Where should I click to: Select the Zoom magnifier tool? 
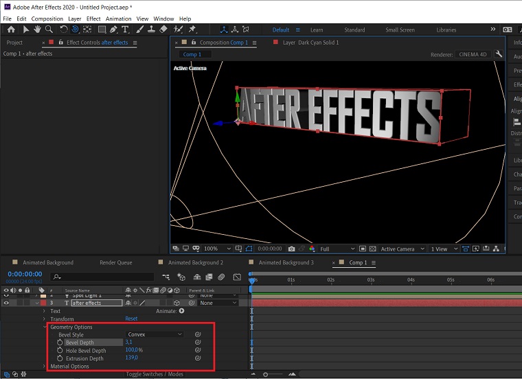49,30
